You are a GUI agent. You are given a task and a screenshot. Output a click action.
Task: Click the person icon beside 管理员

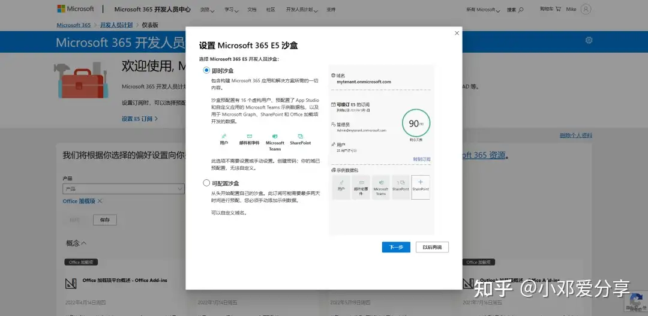click(x=333, y=124)
